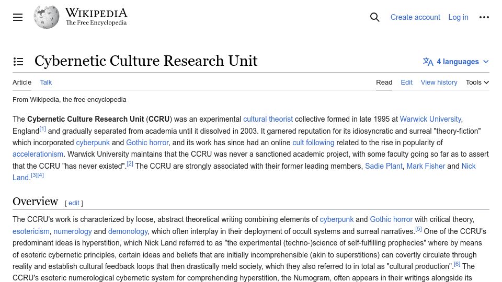The image size is (502, 282).
Task: Click citation reference [3]
Action: tap(34, 175)
